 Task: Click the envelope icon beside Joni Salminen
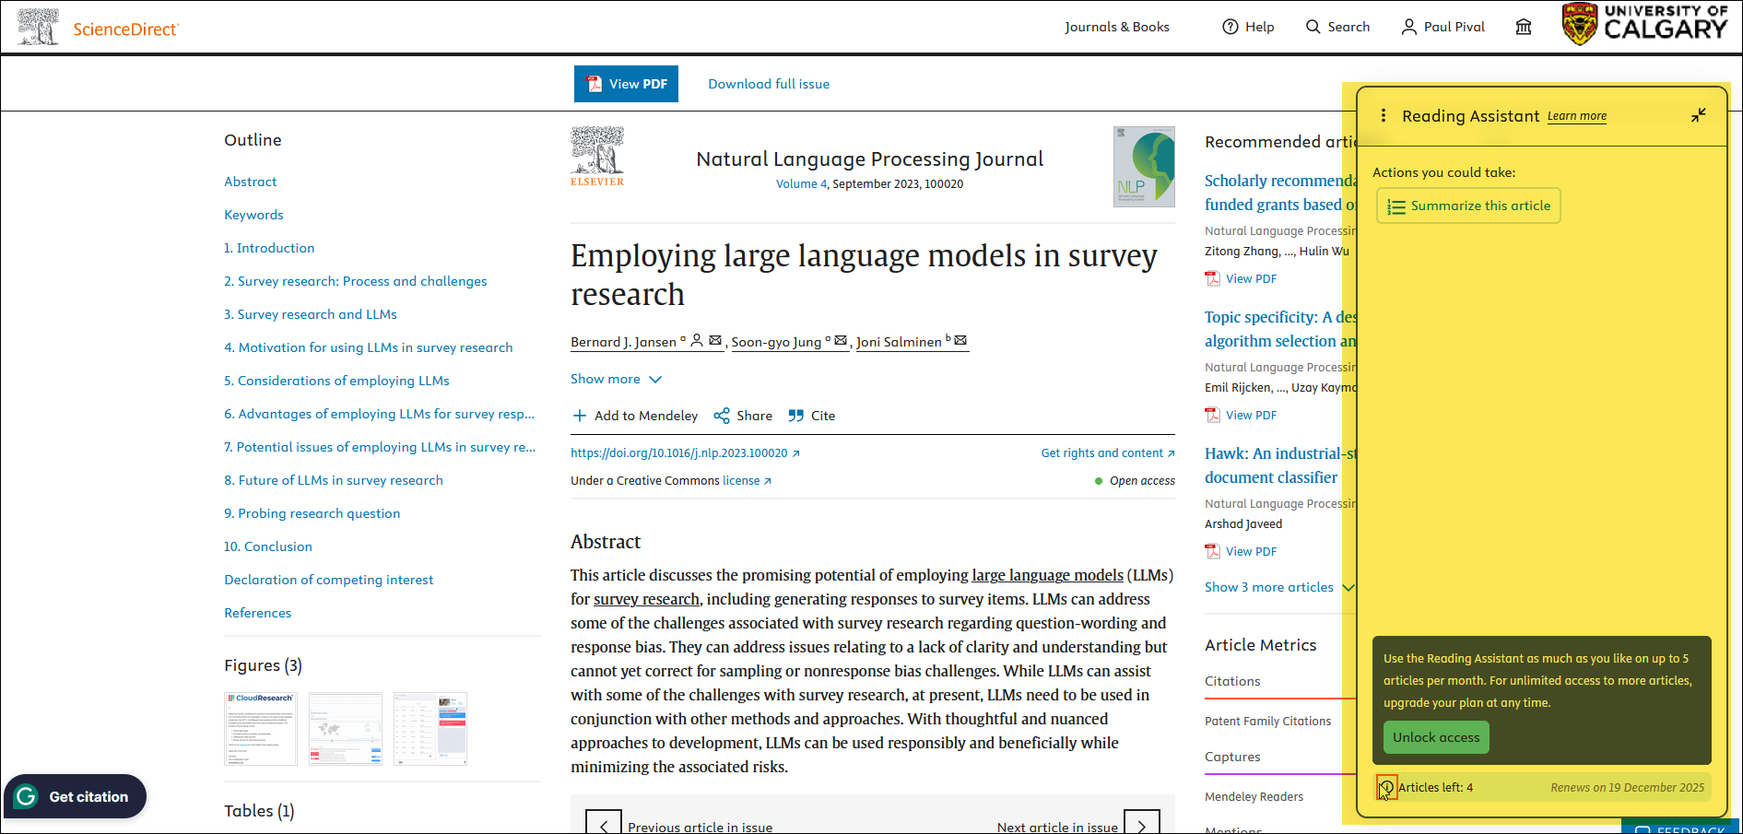[961, 339]
